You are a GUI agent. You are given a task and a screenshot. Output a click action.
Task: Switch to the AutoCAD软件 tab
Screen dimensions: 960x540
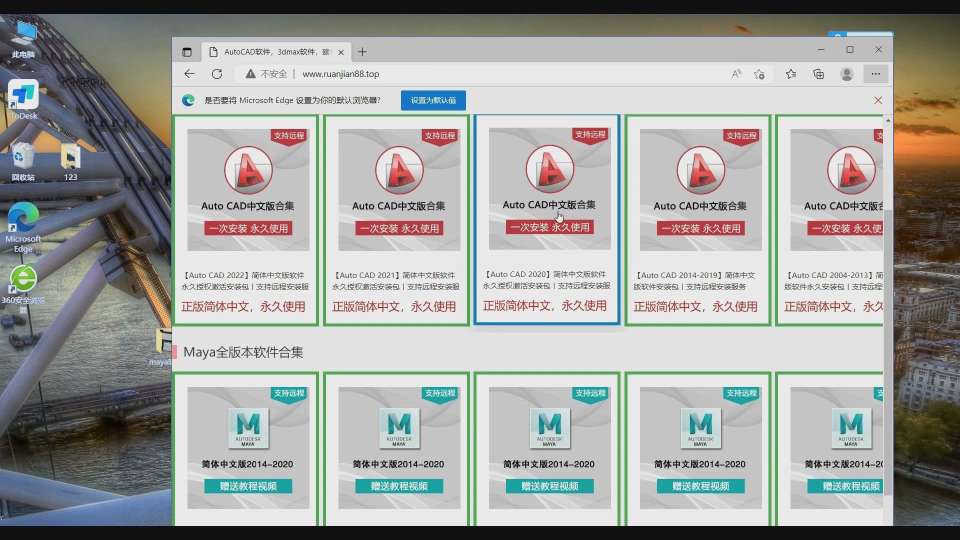(x=270, y=51)
